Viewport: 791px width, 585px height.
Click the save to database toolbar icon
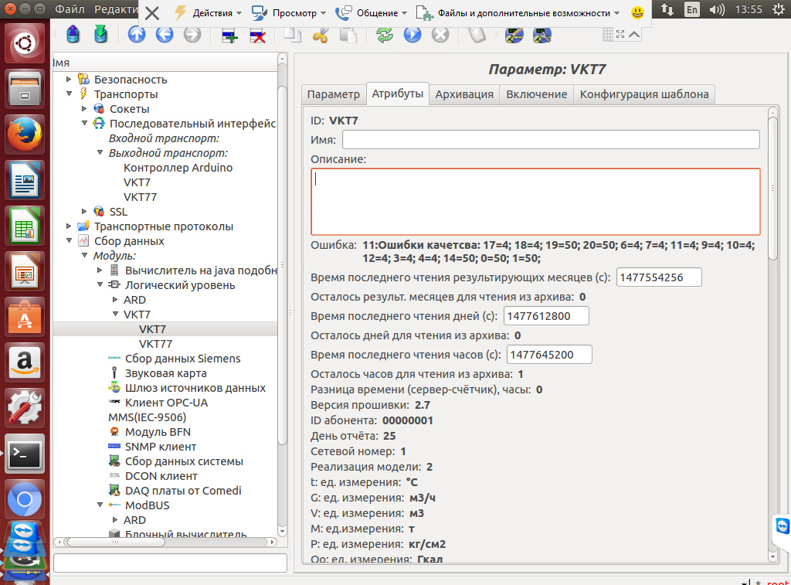point(100,35)
